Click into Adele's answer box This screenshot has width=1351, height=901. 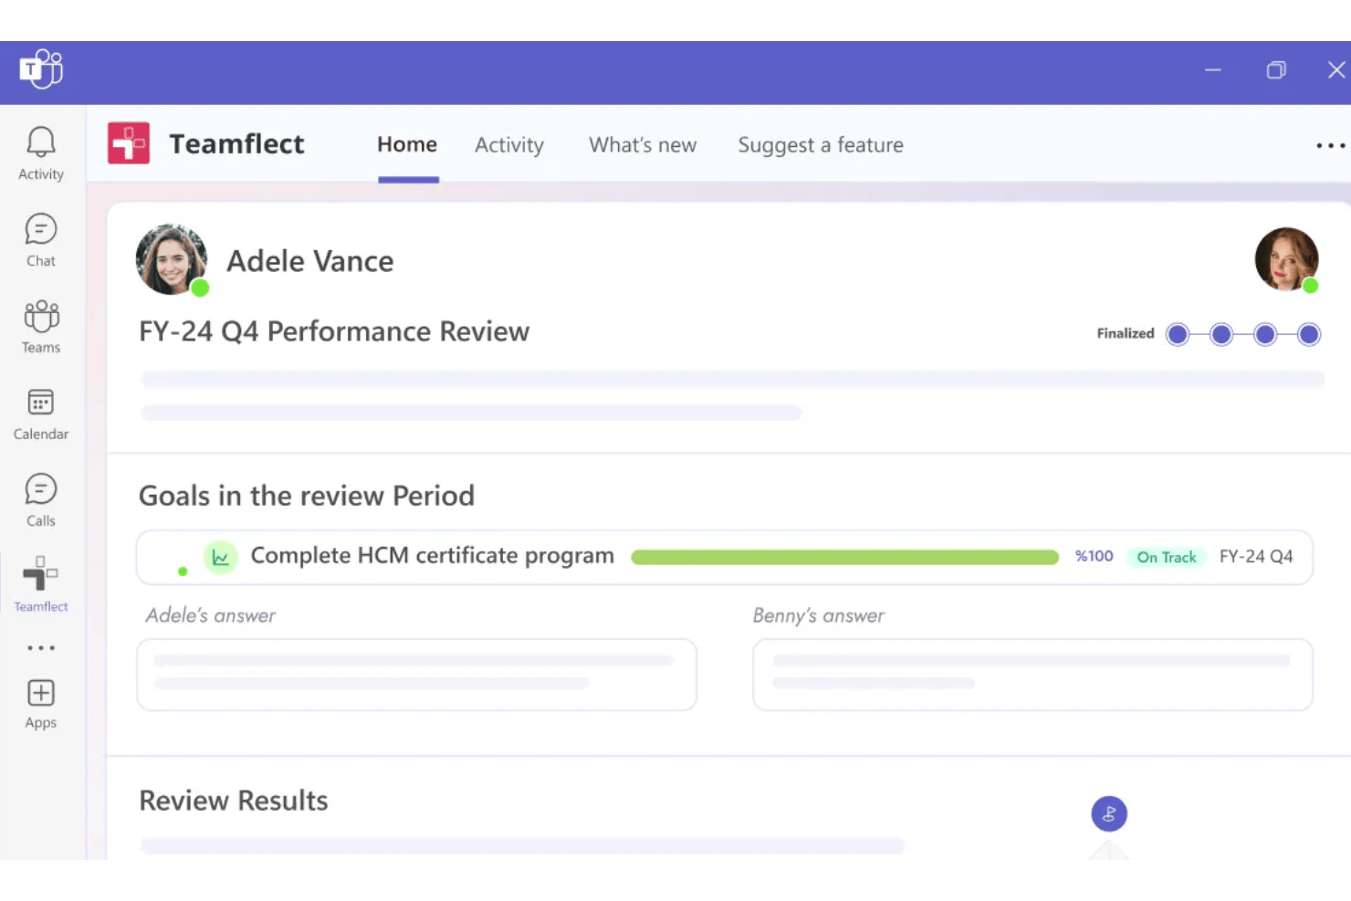(416, 675)
